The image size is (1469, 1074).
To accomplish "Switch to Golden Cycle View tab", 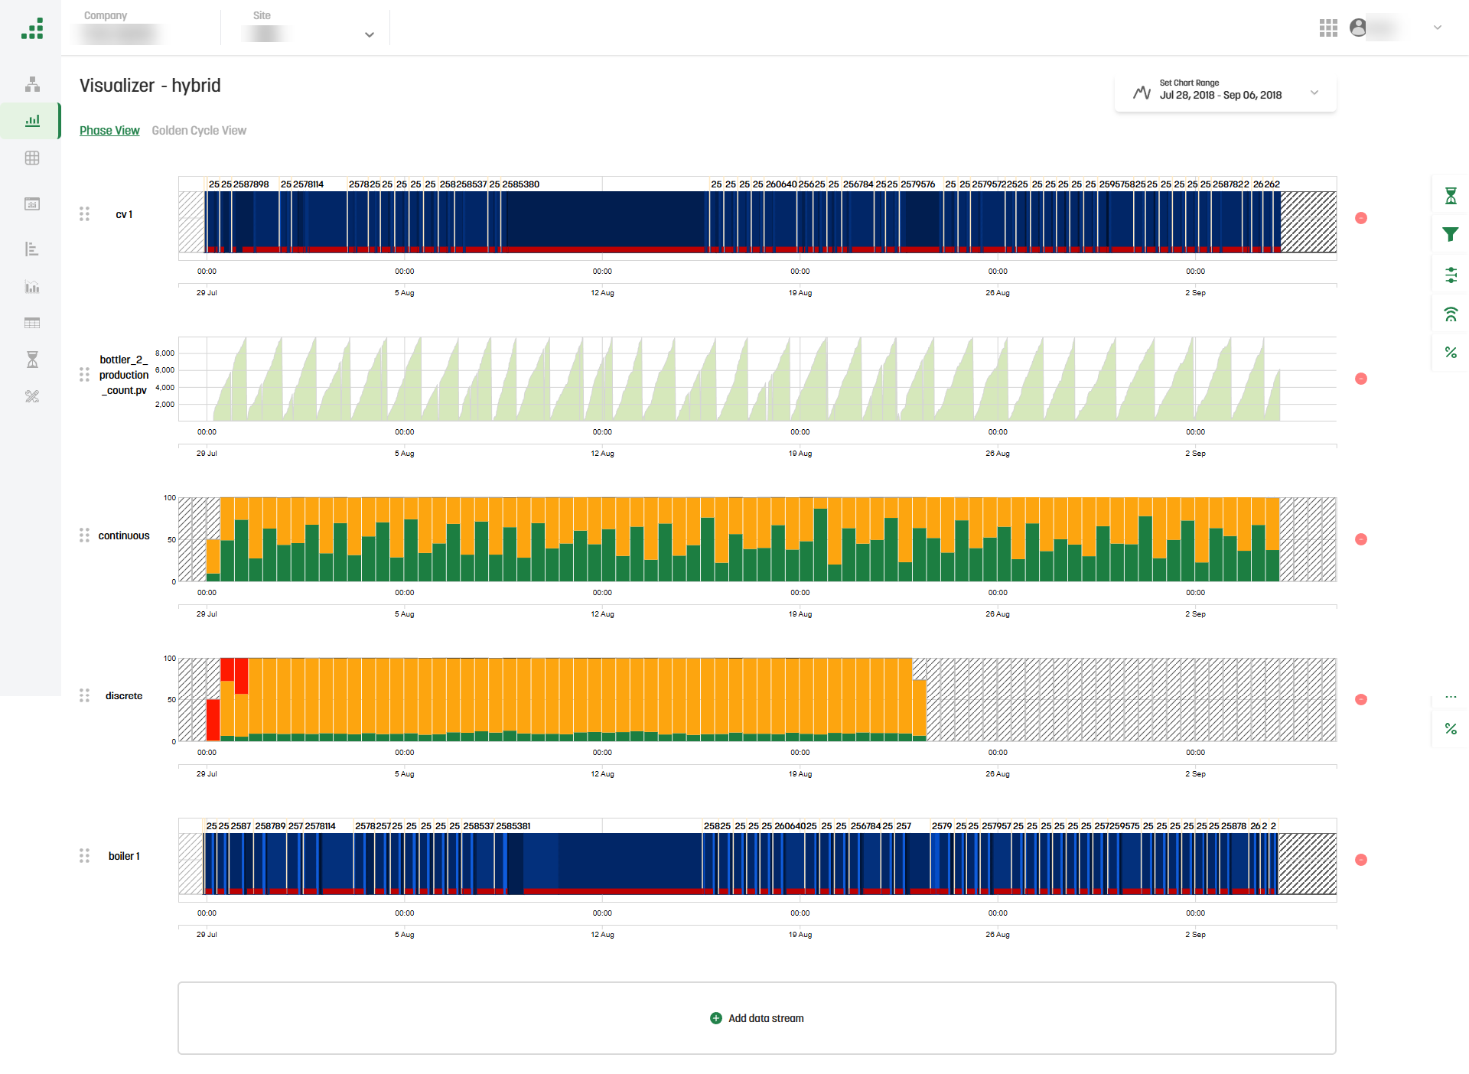I will click(199, 131).
